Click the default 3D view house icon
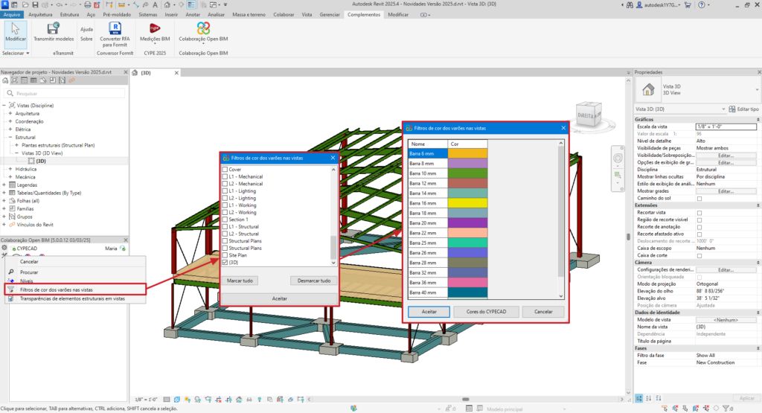The width and height of the screenshot is (762, 413). pyautogui.click(x=167, y=5)
